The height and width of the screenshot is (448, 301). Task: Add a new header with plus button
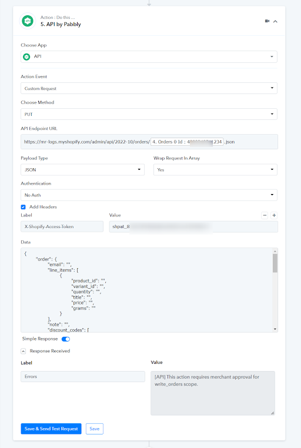click(x=274, y=215)
